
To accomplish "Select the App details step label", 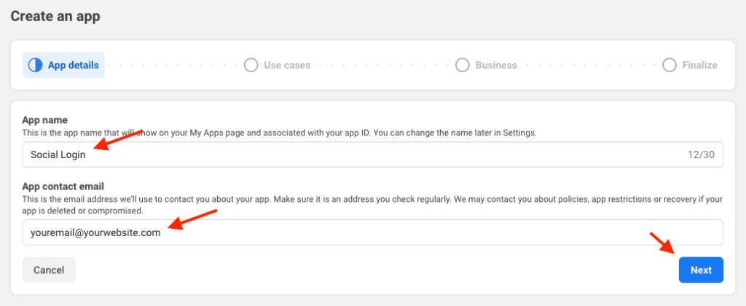I will tap(74, 65).
